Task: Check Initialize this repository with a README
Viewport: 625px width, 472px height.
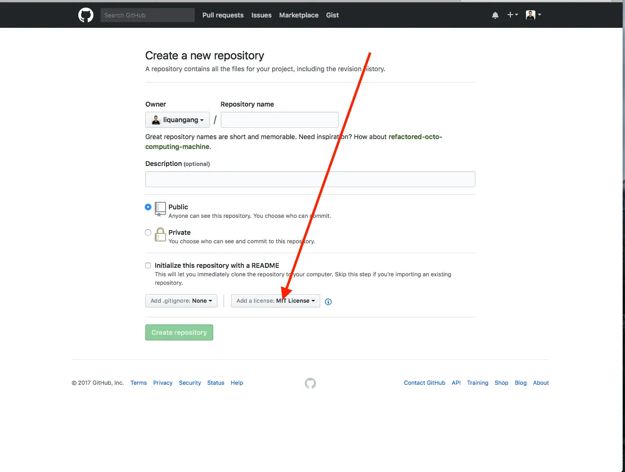Action: pyautogui.click(x=148, y=265)
